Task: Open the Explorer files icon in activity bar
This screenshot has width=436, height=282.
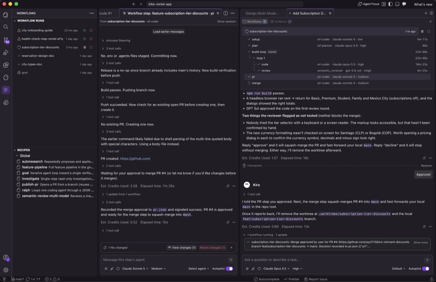Action: point(5,15)
